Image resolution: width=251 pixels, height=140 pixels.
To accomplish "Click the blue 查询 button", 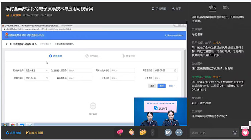I will click(162, 86).
